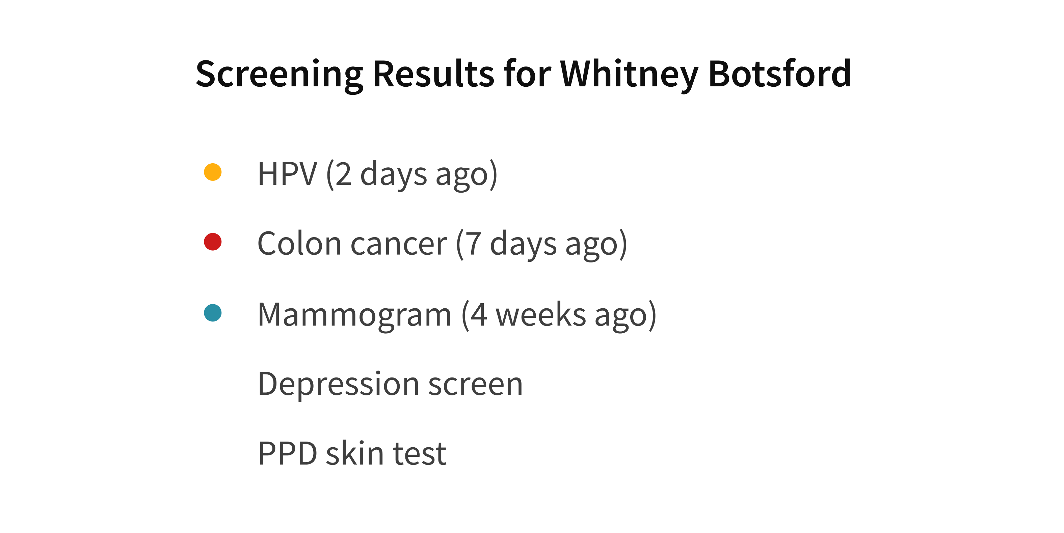
Task: Click the Screening Results heading
Action: tap(523, 74)
